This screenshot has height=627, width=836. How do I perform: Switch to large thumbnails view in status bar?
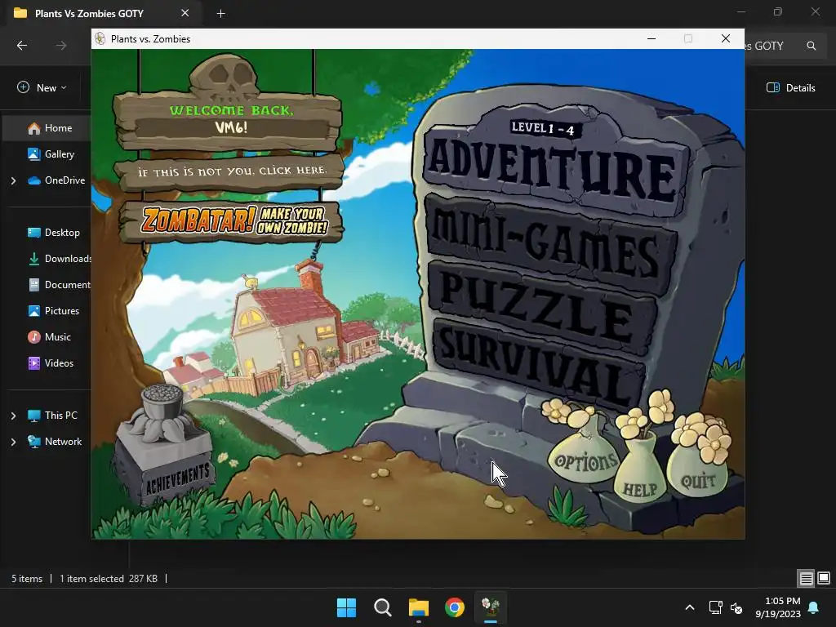point(824,578)
